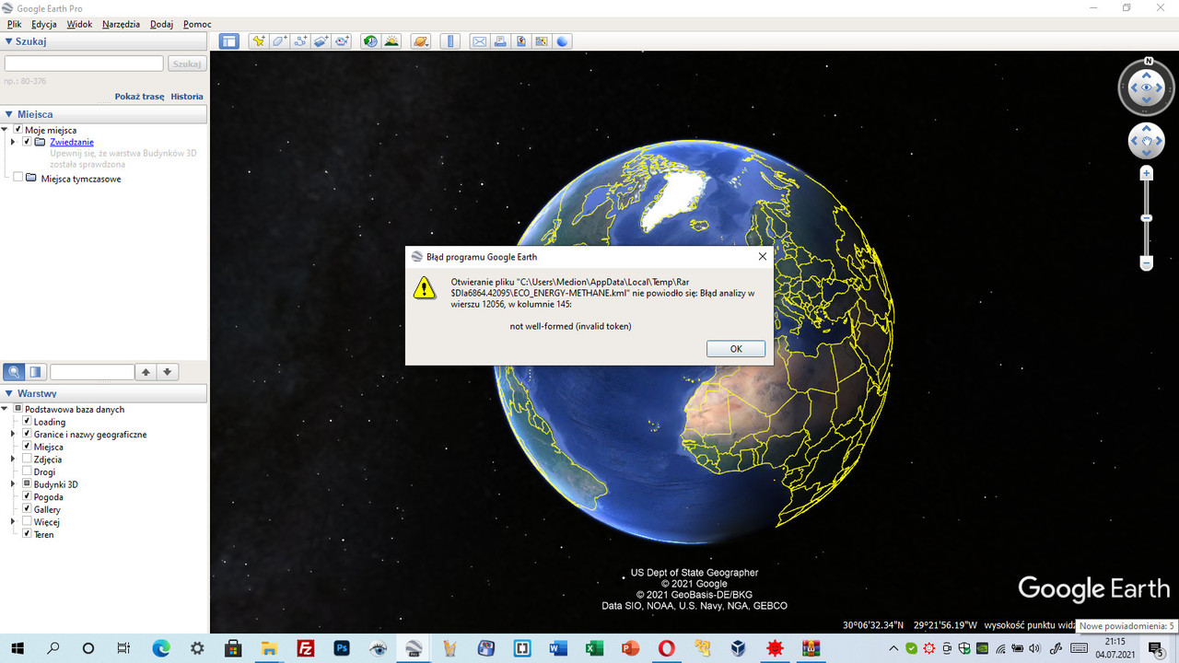Click the print toolbar icon

[x=500, y=41]
